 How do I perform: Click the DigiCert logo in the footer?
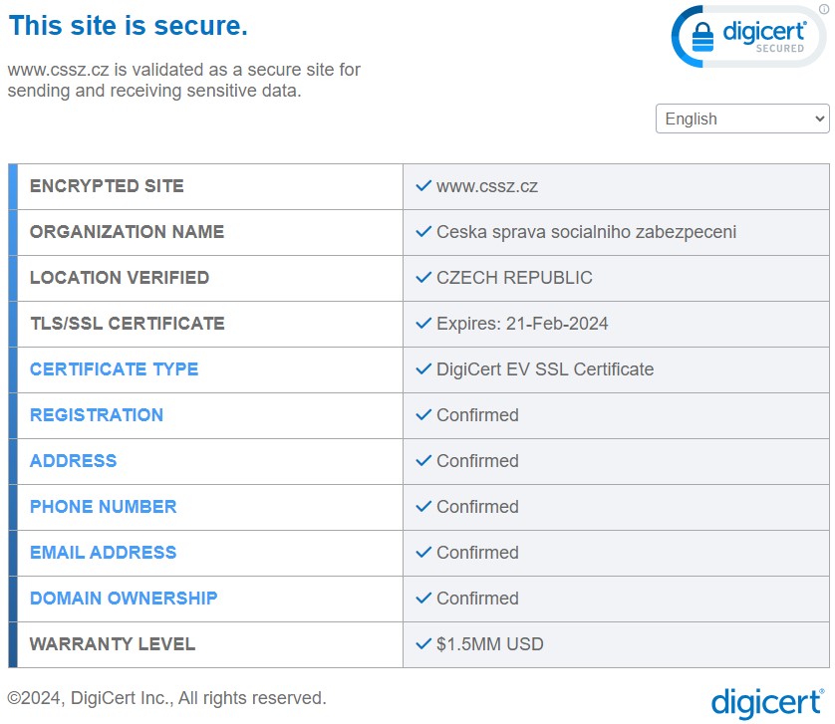point(766,700)
